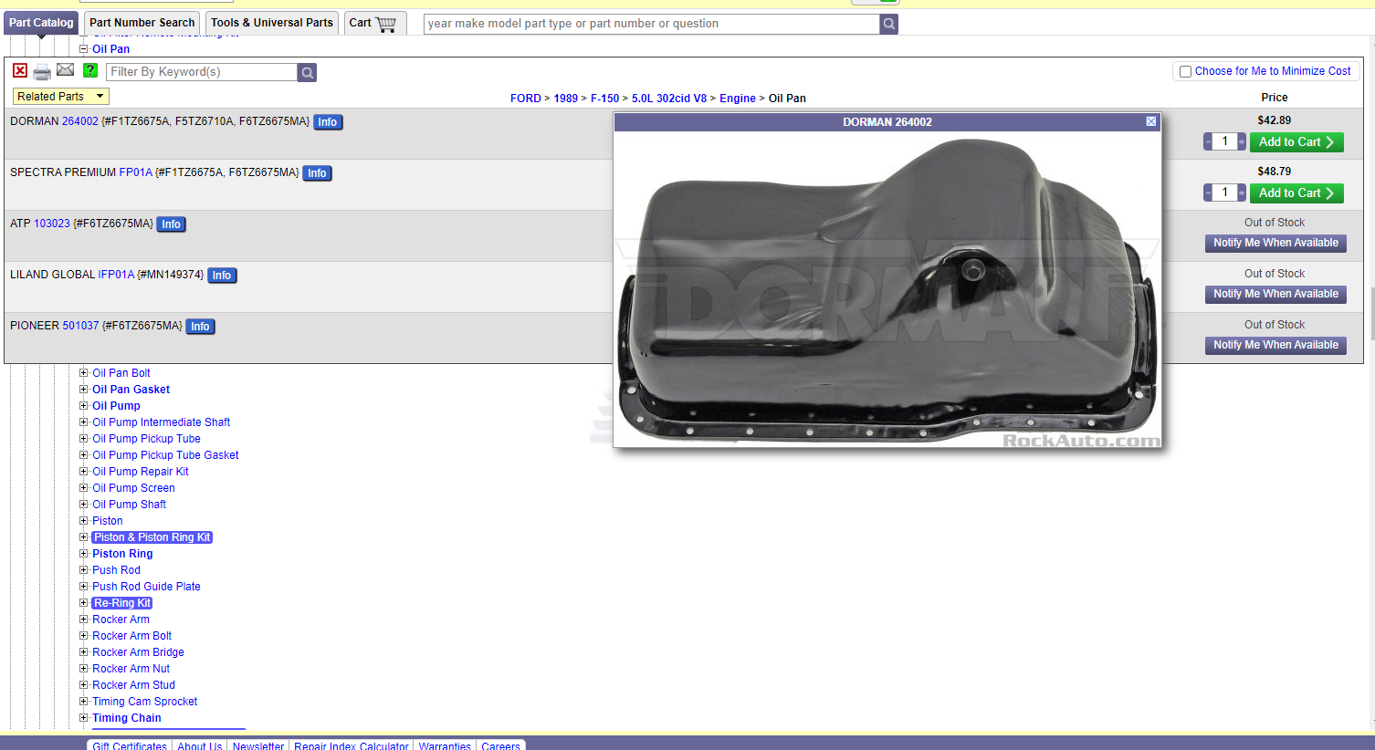Open the Careers footer link
Image resolution: width=1375 pixels, height=750 pixels.
500,745
